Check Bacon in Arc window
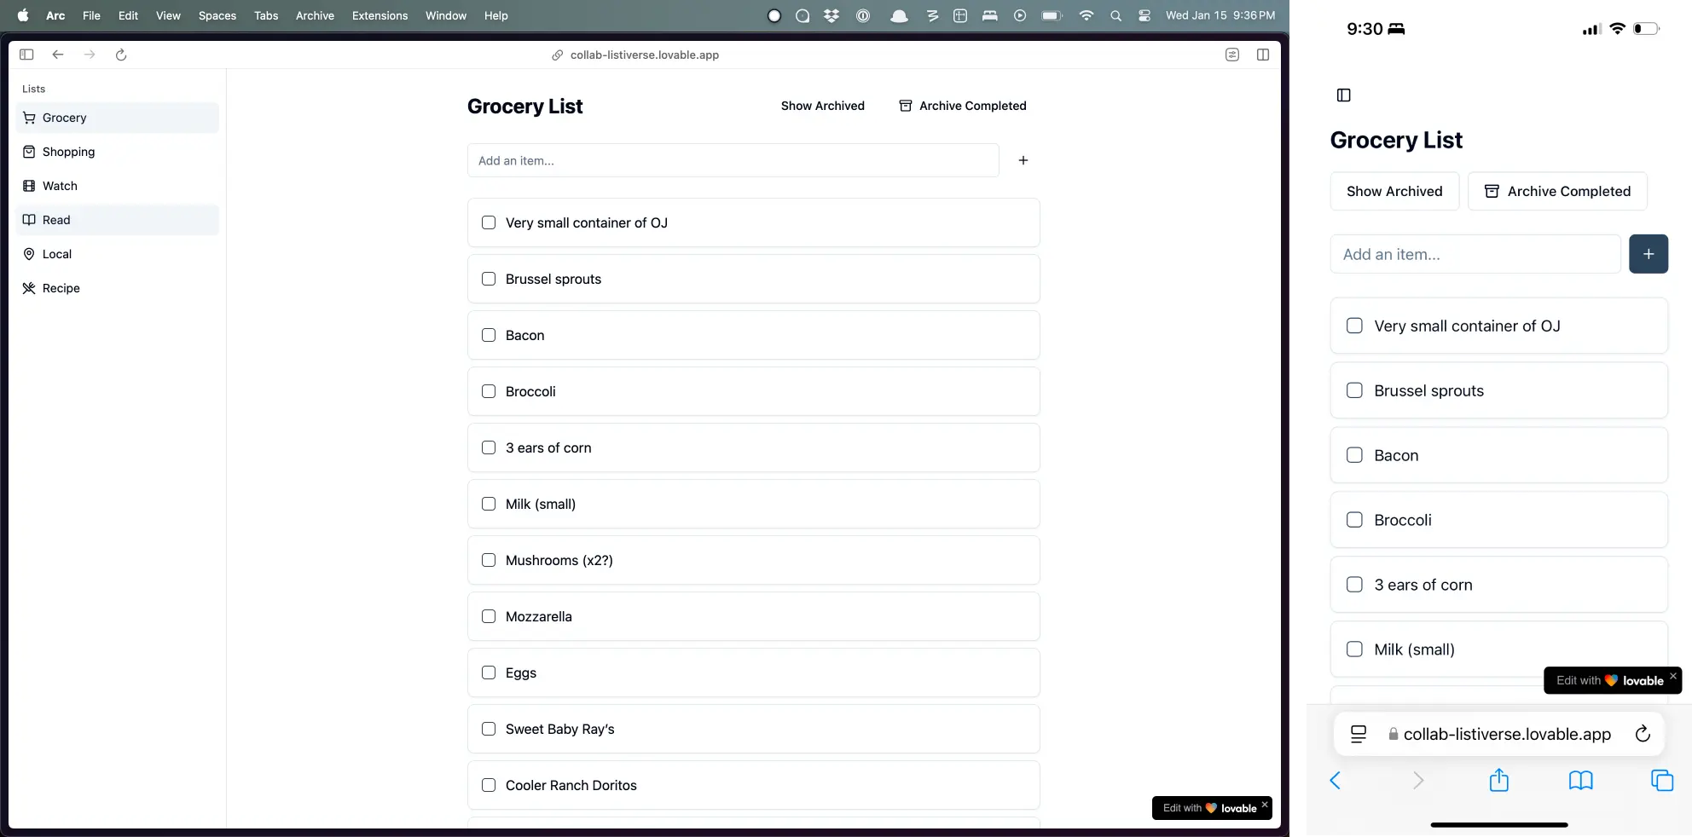This screenshot has height=837, width=1692. pyautogui.click(x=489, y=335)
